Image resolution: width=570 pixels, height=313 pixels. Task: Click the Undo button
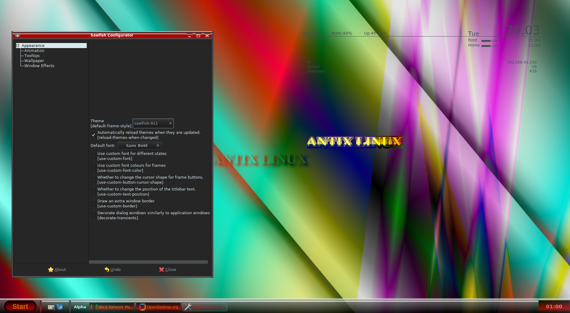[x=113, y=269]
